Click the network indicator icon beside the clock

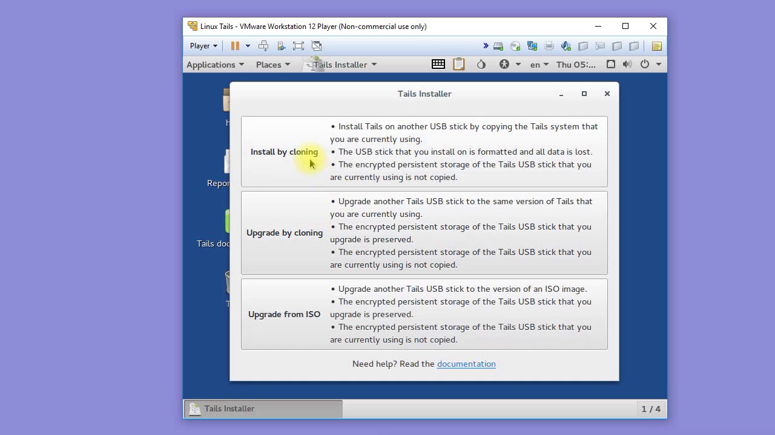click(x=611, y=64)
